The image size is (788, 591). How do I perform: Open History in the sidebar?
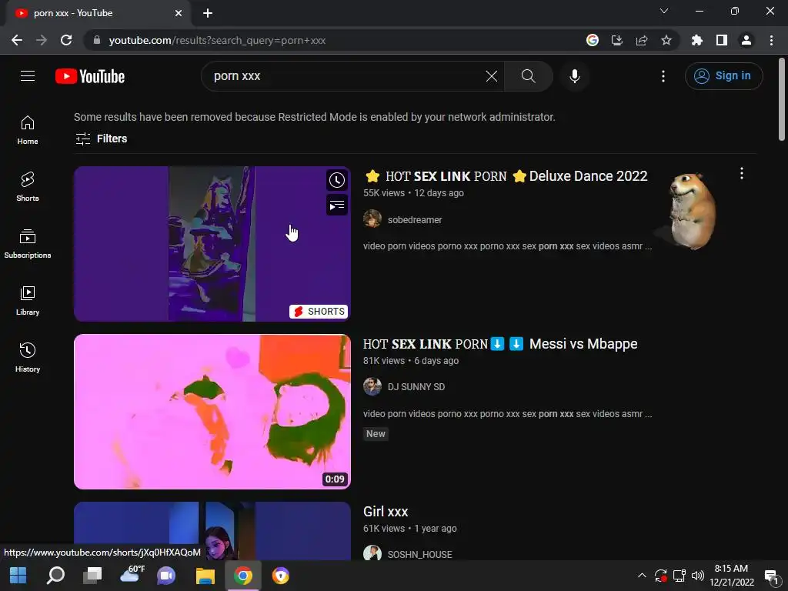(28, 357)
